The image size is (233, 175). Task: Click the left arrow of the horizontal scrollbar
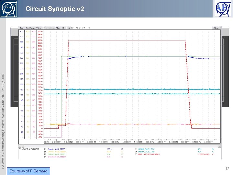[x=20, y=146]
